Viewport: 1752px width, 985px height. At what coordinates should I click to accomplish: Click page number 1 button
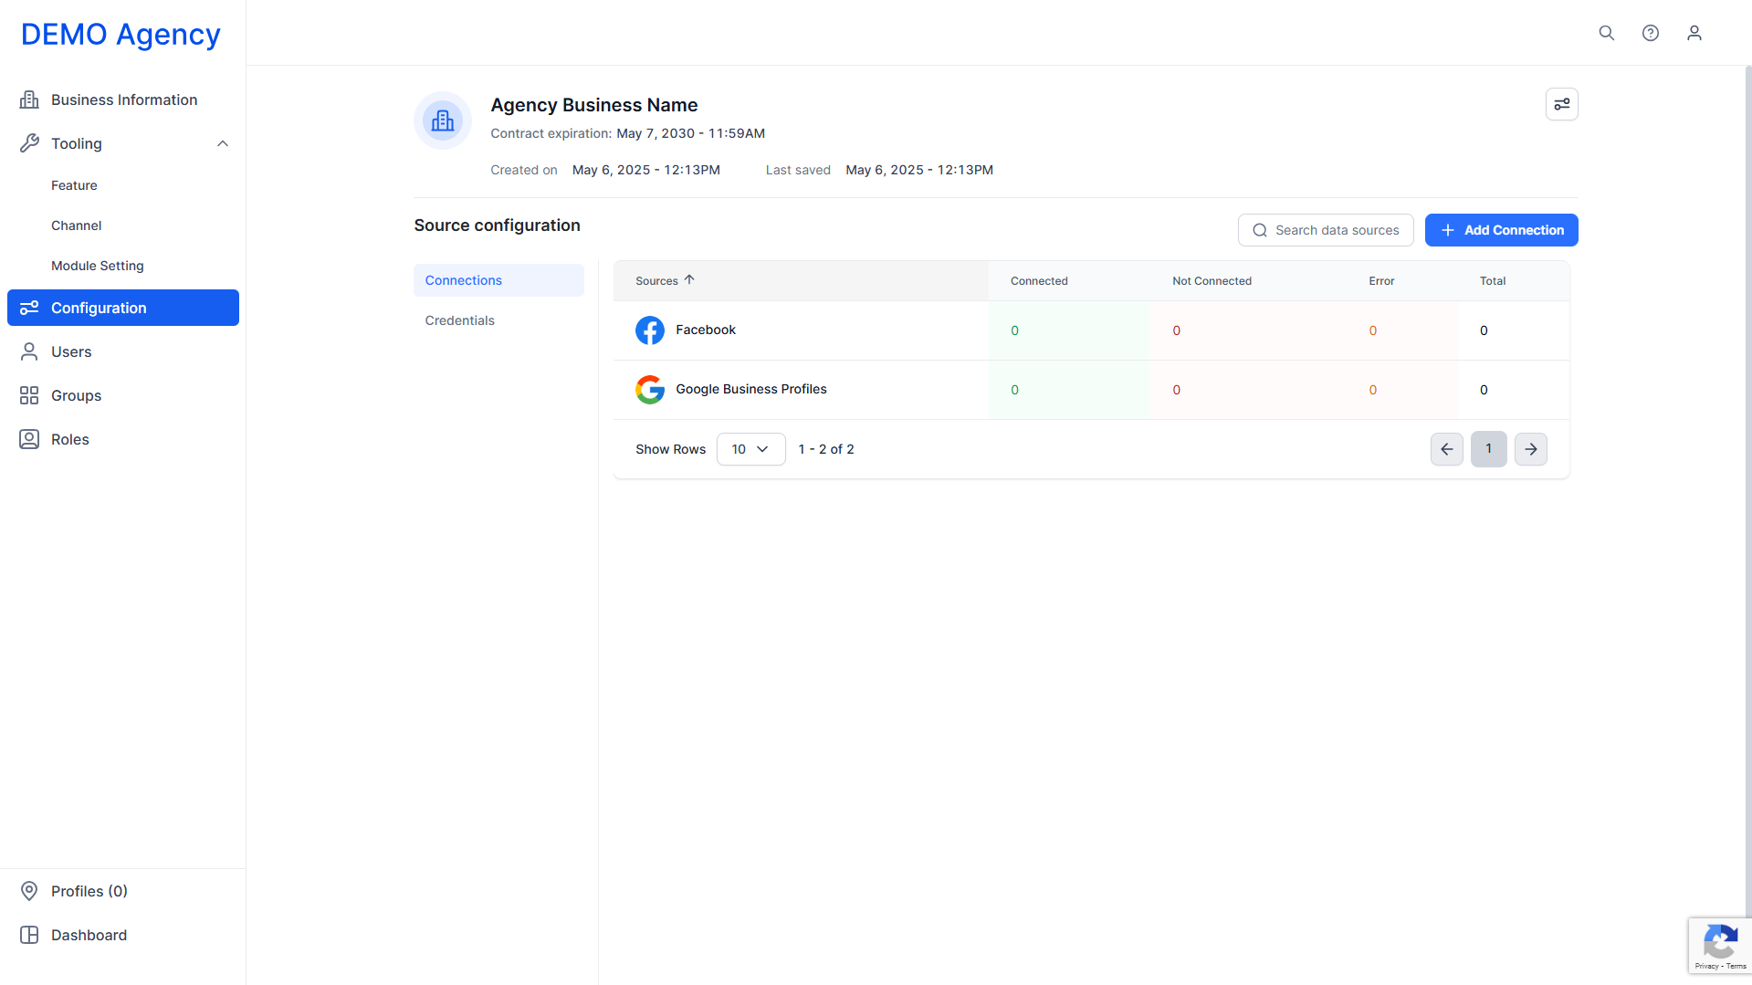1489,449
